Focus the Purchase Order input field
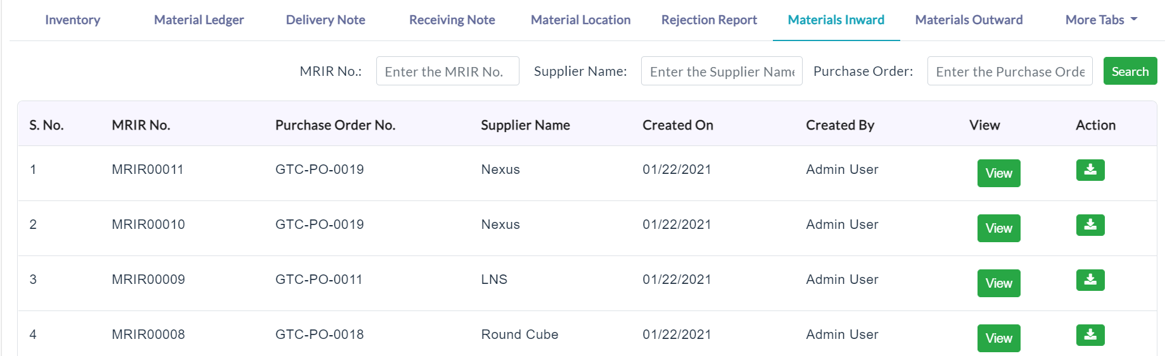Screen dimensions: 1172x356 point(1010,71)
